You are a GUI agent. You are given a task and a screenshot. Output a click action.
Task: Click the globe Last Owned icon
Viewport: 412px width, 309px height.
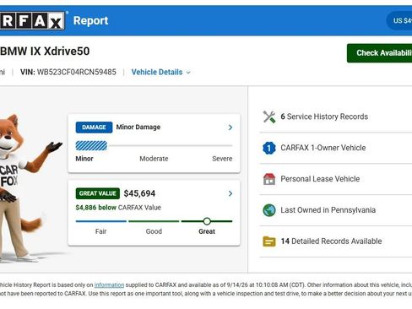click(269, 210)
